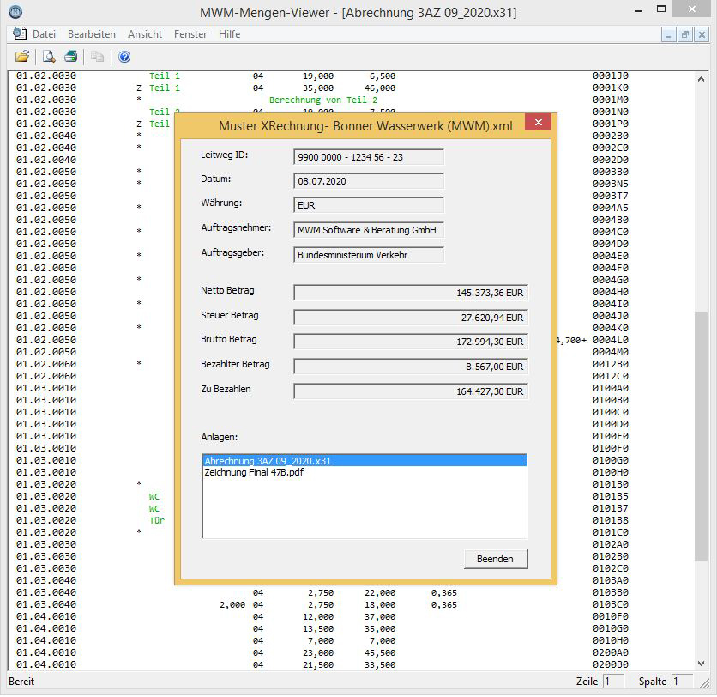Close the Muster XRechnung dialog
The height and width of the screenshot is (697, 717).
[538, 124]
